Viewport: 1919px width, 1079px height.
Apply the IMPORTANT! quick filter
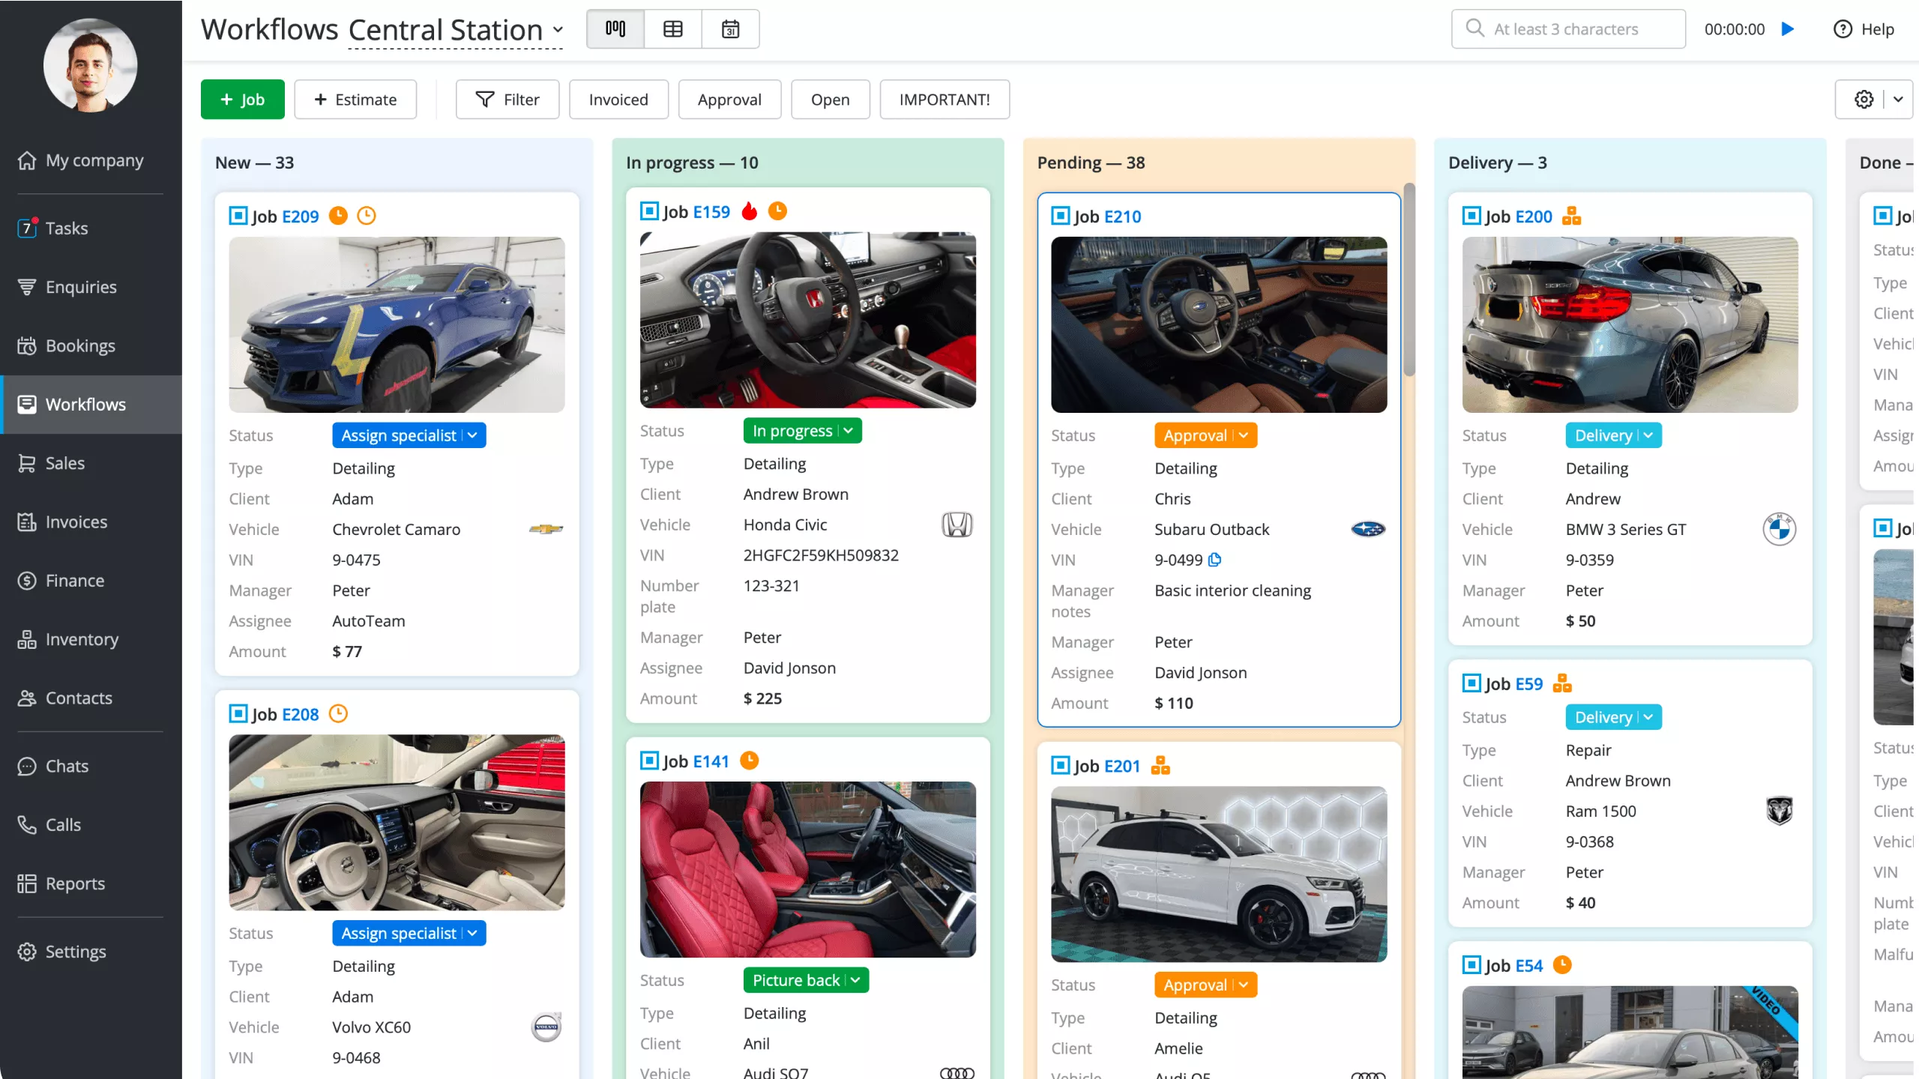(x=945, y=100)
